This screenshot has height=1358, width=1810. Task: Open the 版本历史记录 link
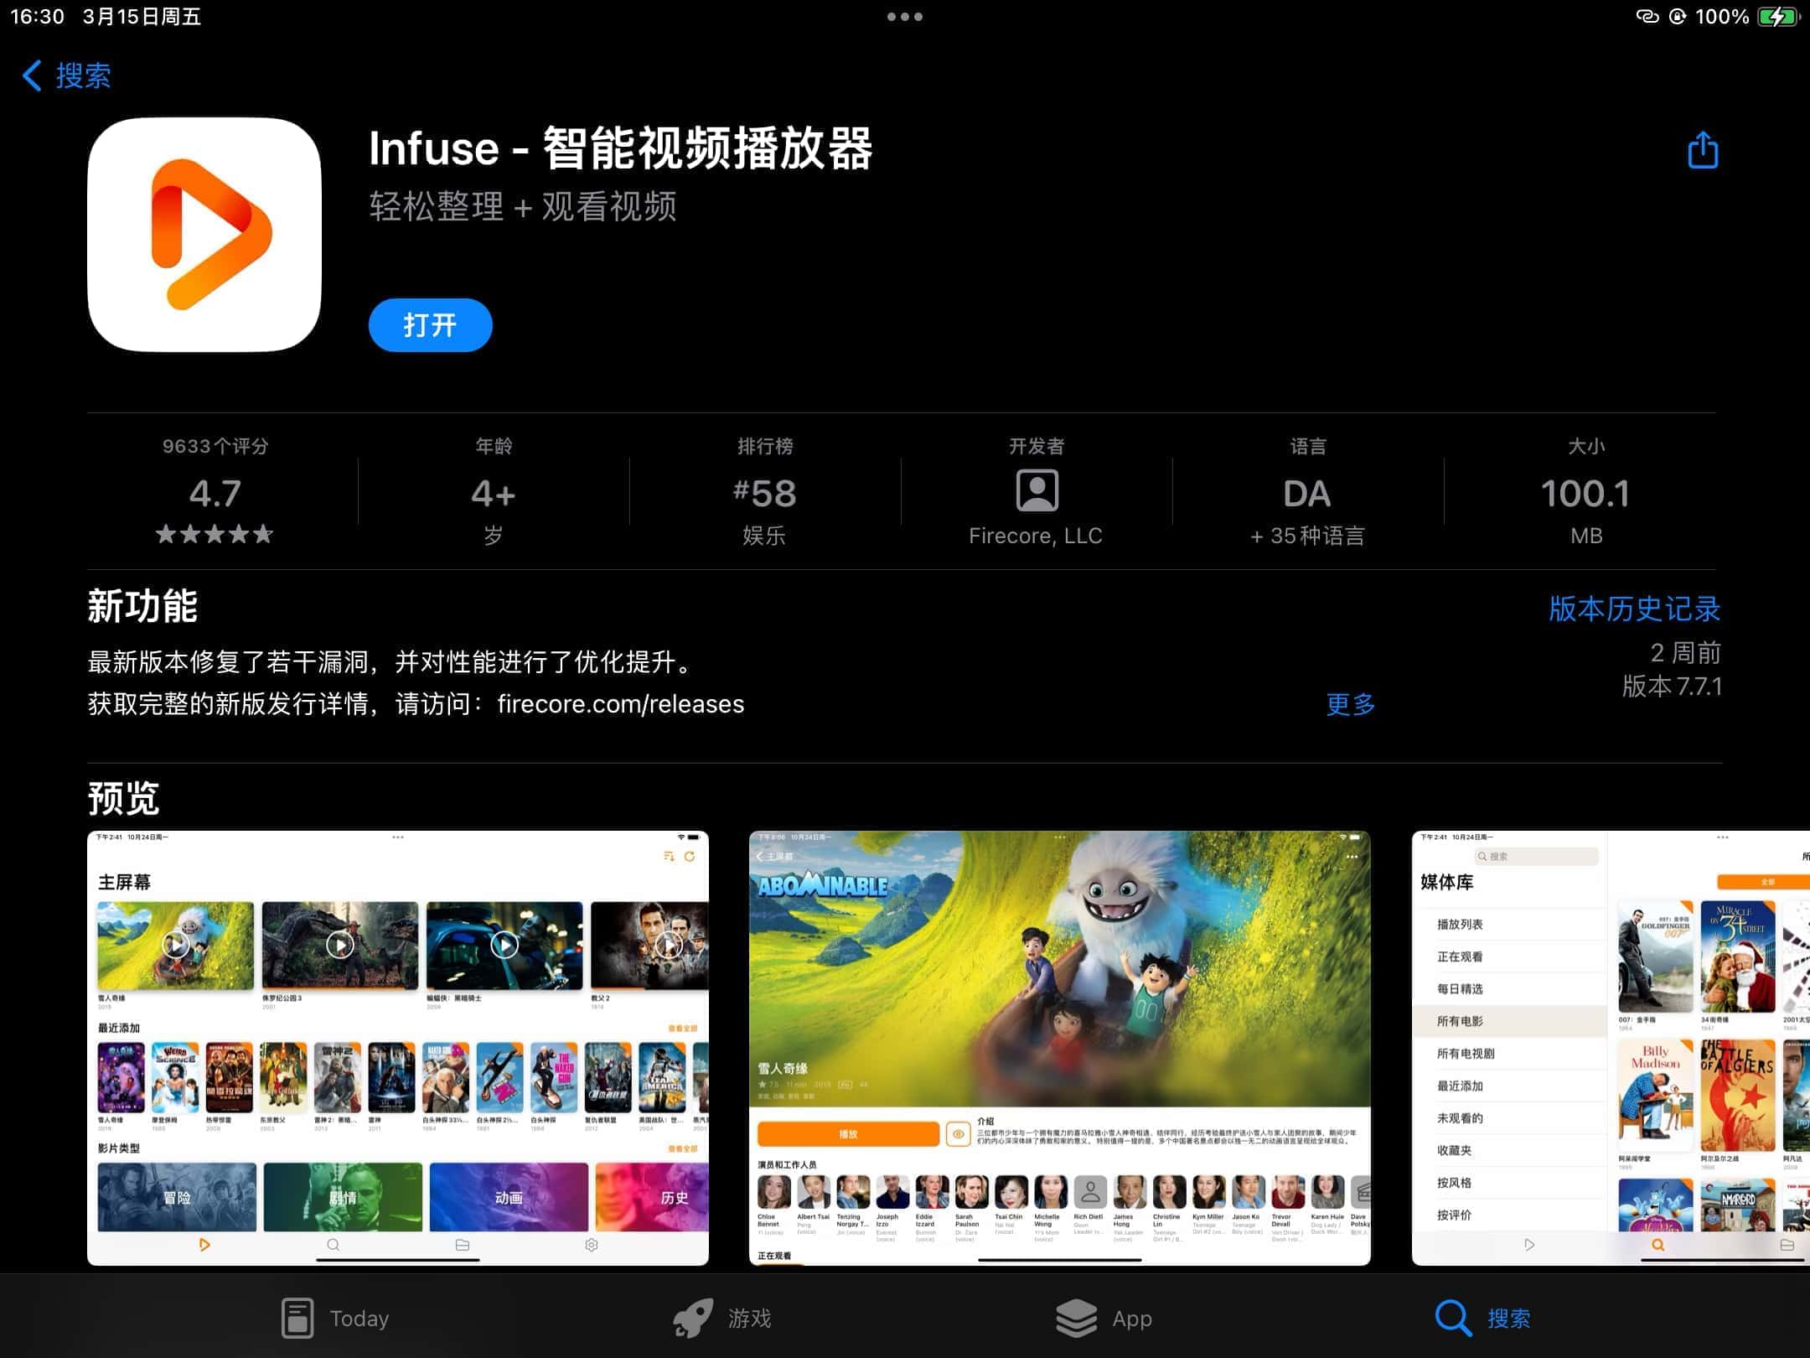[x=1634, y=609]
